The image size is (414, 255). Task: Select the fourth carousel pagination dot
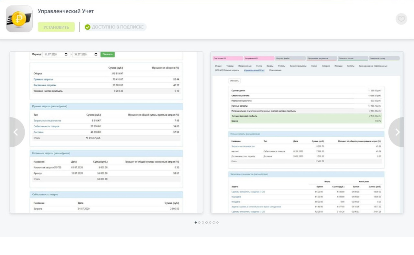click(207, 222)
